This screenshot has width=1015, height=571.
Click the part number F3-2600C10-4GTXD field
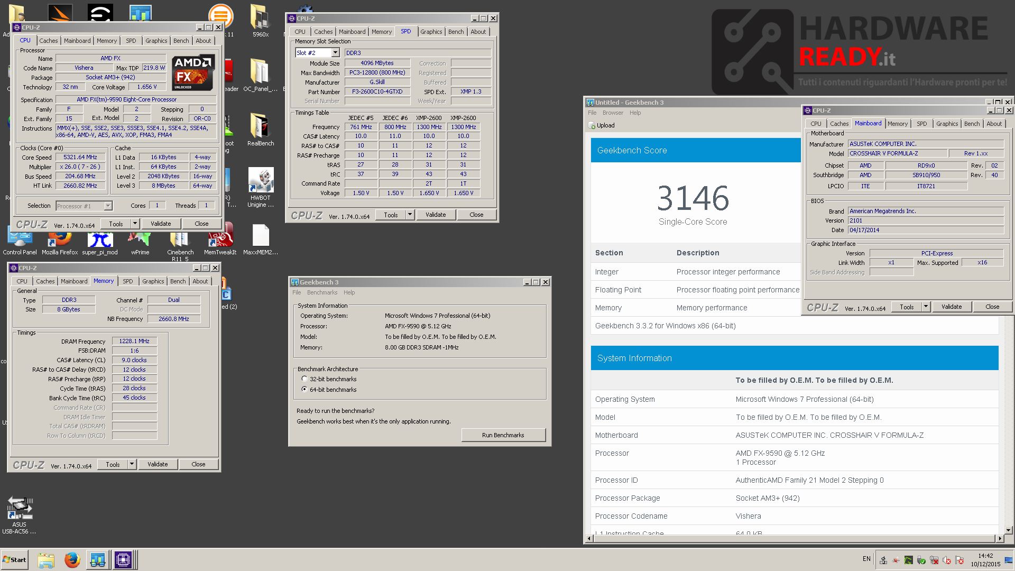(x=377, y=91)
